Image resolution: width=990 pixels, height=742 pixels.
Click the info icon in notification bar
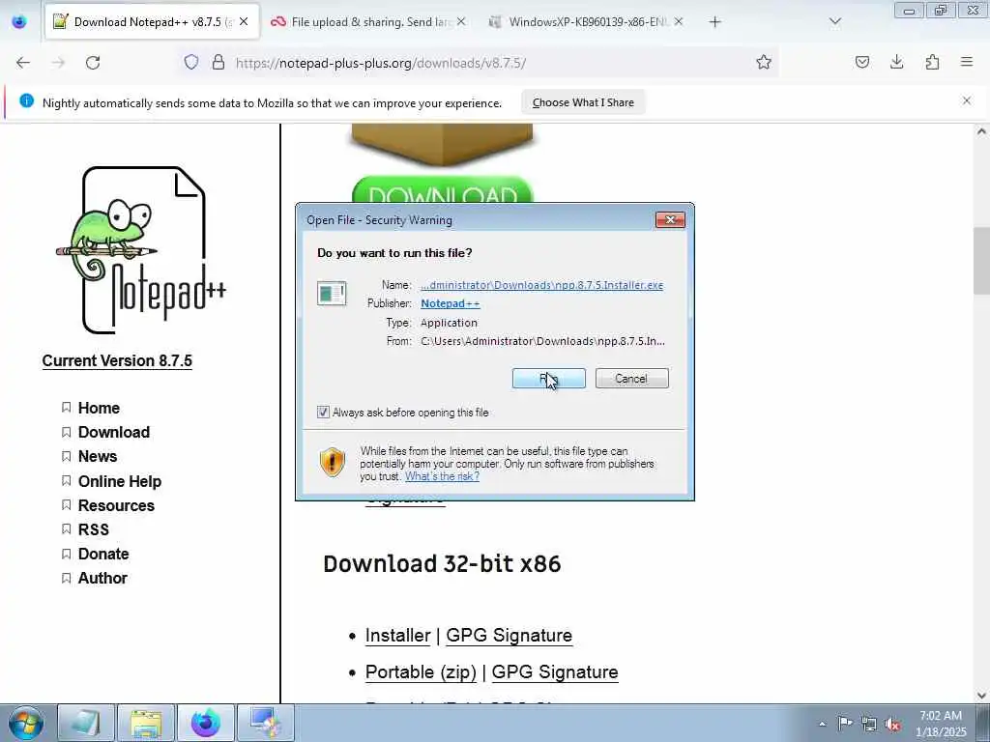point(26,100)
